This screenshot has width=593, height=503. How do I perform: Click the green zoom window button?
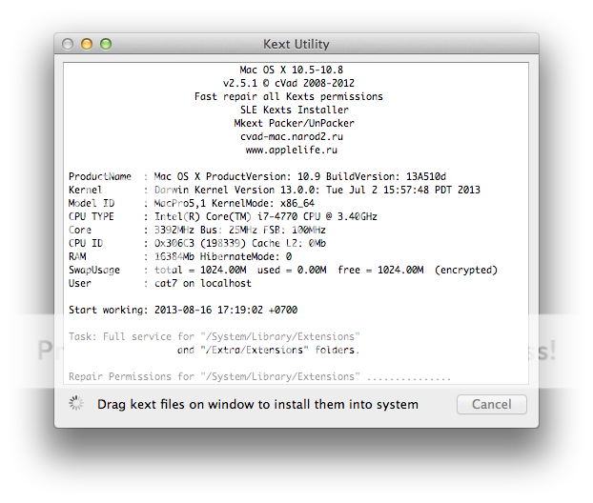106,44
